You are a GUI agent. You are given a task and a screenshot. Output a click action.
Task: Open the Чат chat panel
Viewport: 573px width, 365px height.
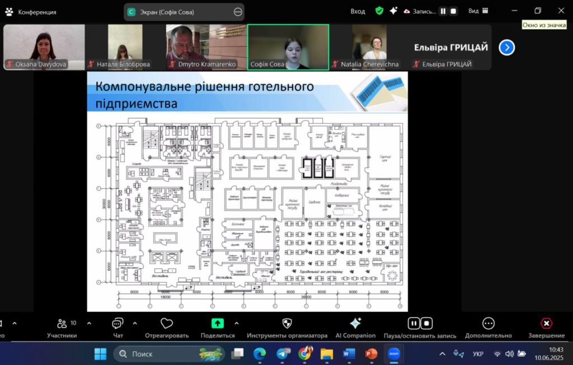click(x=118, y=324)
